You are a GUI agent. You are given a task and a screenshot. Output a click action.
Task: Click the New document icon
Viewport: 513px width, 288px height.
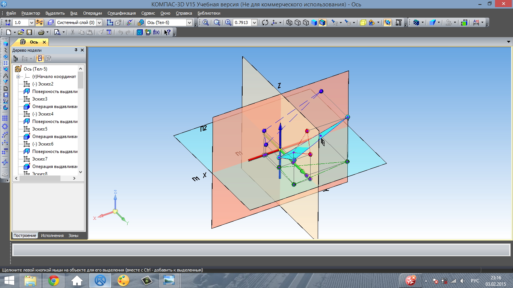[9, 32]
